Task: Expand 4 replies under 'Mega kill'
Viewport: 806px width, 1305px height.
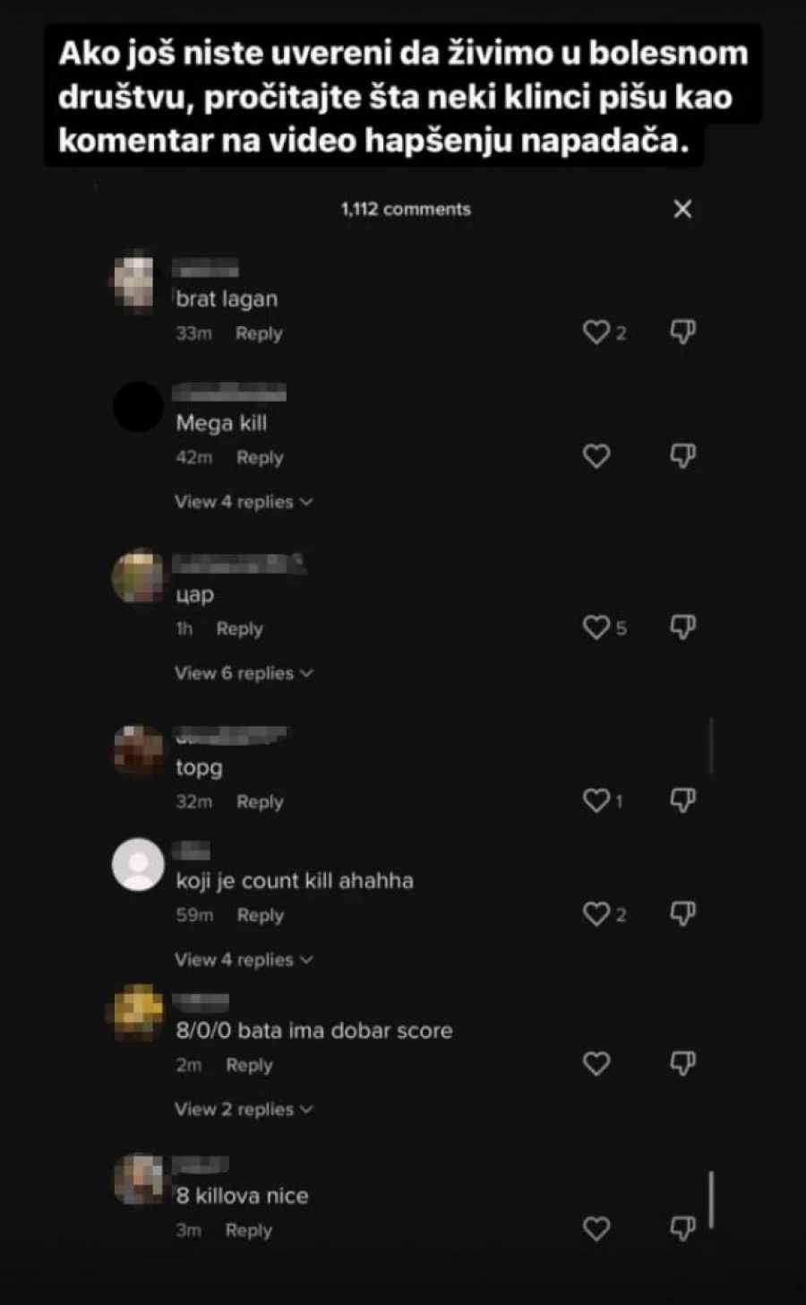Action: click(244, 502)
